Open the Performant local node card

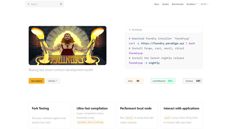click(x=137, y=115)
